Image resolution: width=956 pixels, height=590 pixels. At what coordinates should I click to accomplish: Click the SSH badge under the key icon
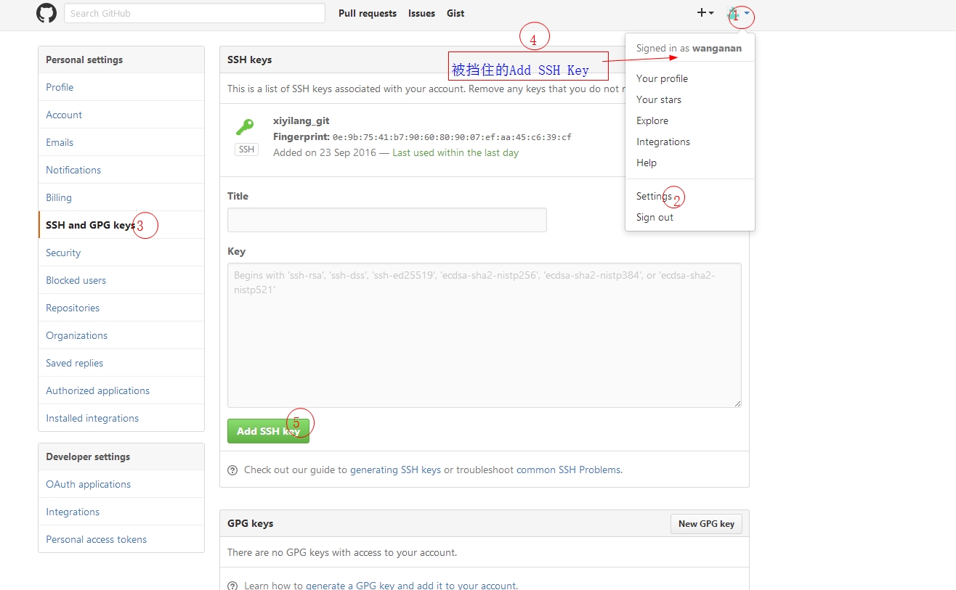[x=247, y=149]
